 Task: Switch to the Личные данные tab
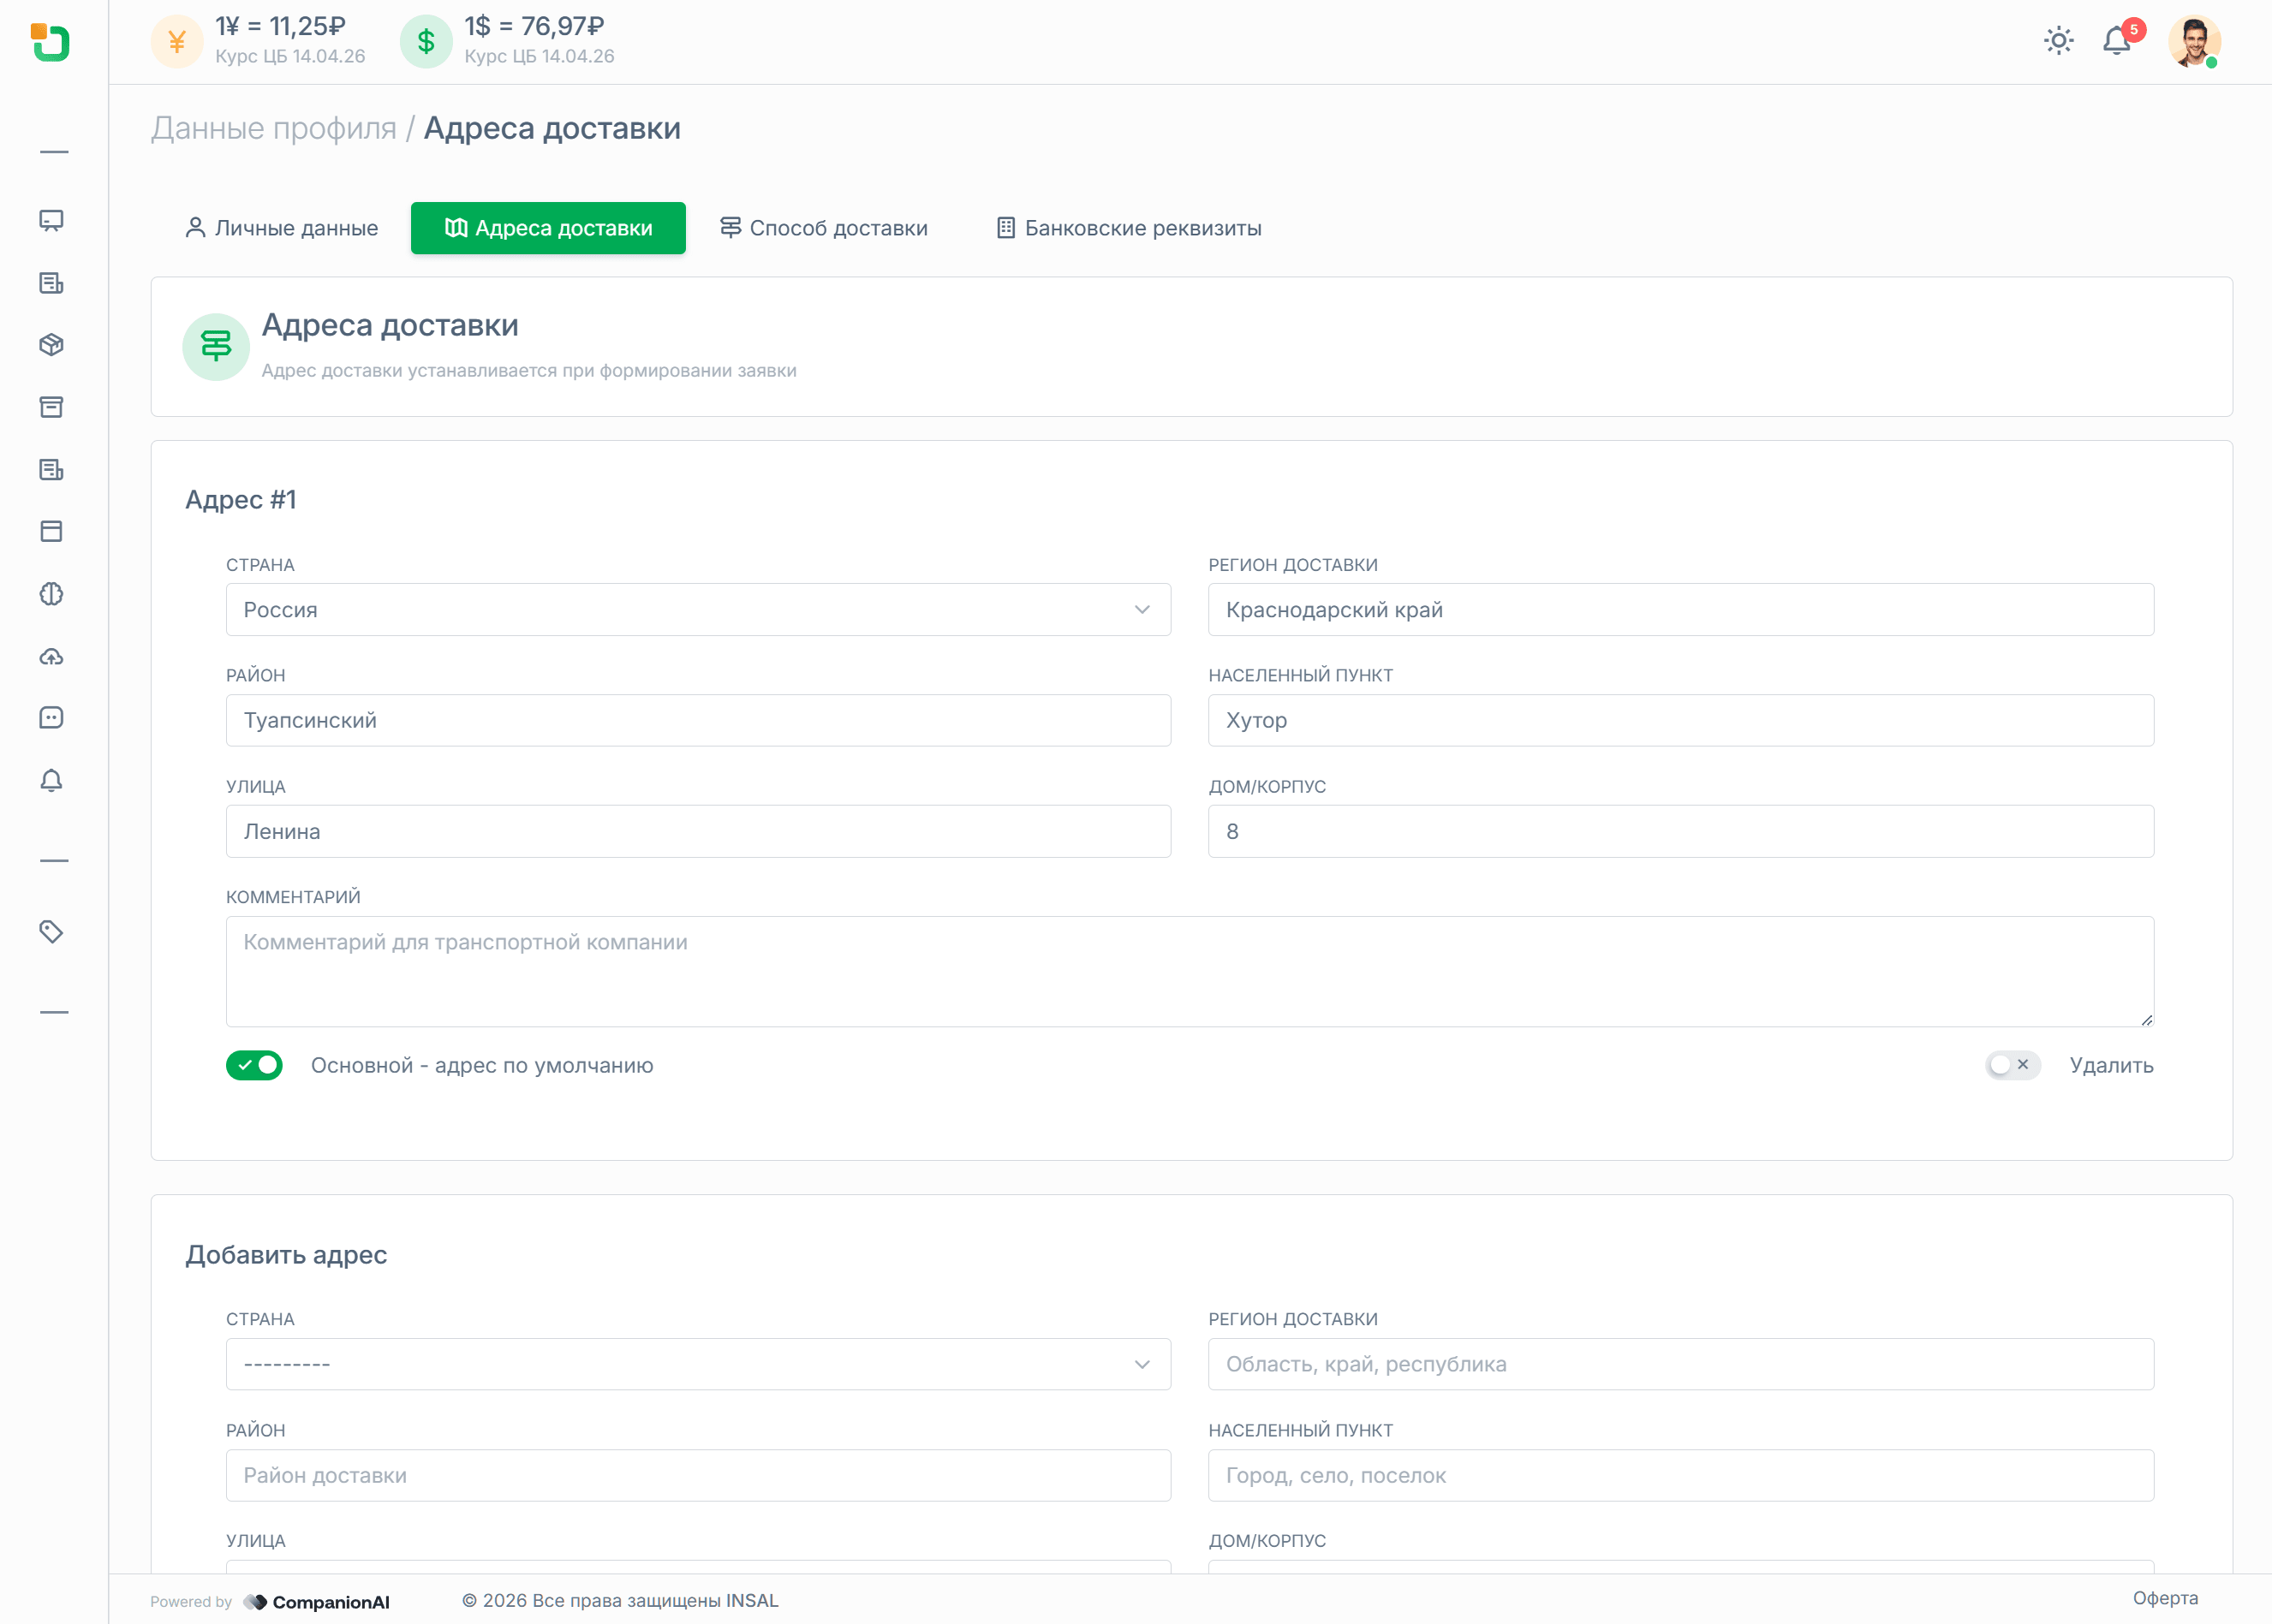[x=281, y=228]
